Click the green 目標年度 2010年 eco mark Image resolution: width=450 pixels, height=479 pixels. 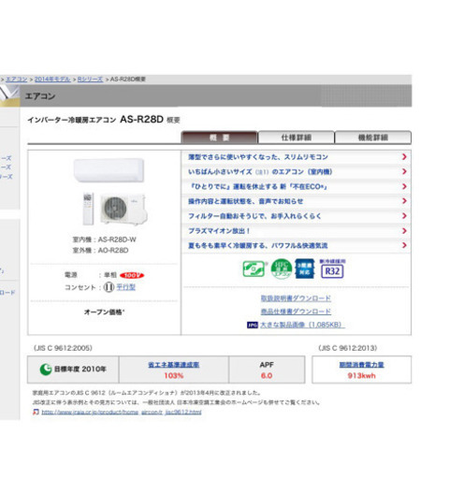click(x=46, y=370)
